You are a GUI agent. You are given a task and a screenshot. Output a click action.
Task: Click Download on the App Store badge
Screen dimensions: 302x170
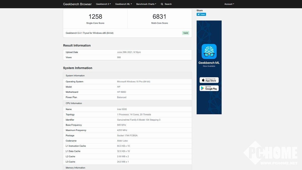209,80
